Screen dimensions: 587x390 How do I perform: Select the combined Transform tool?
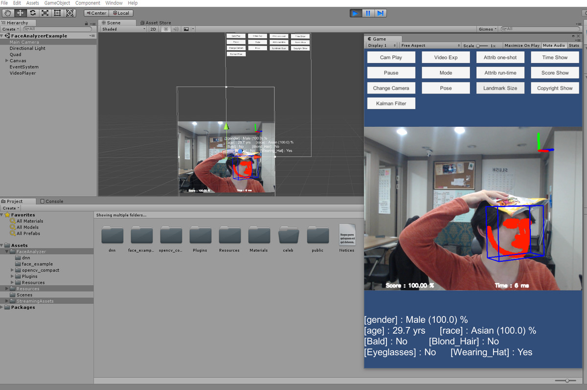tap(69, 13)
